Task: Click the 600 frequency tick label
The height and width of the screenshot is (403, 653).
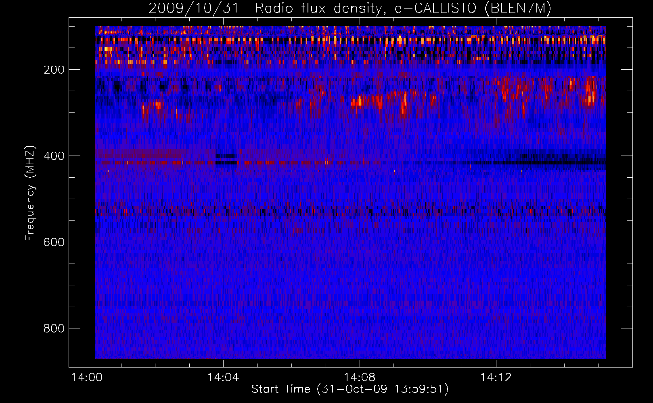Action: click(x=54, y=242)
